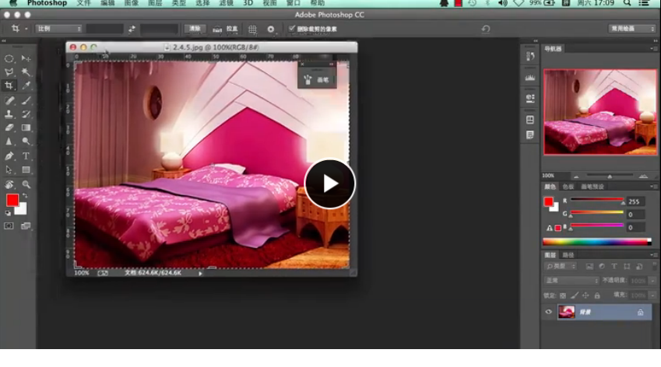661x367 pixels.
Task: Select the Elliptical Marquee tool
Action: click(9, 58)
